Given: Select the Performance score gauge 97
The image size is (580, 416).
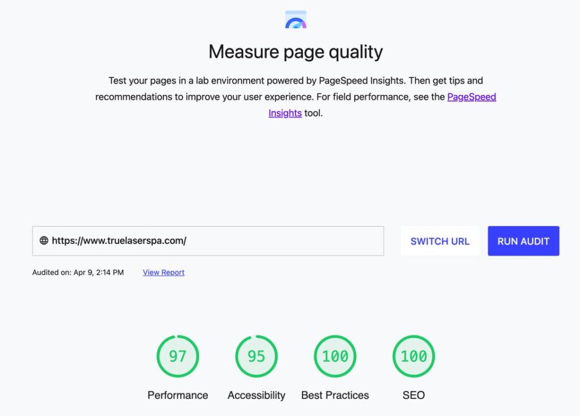Looking at the screenshot, I should [178, 356].
